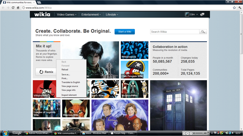The width and height of the screenshot is (243, 136).
Task: Click the taskbar media player previous button
Action: (x=184, y=133)
